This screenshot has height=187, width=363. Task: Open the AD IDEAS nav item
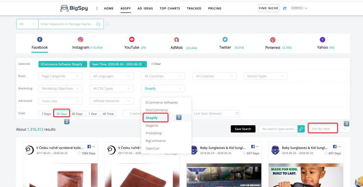click(x=145, y=9)
